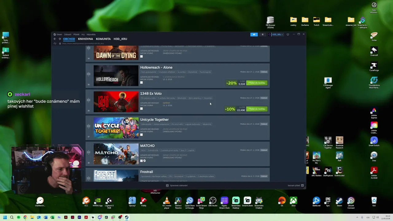Switch to KOMUNITA tab
This screenshot has width=393, height=221.
click(x=103, y=39)
